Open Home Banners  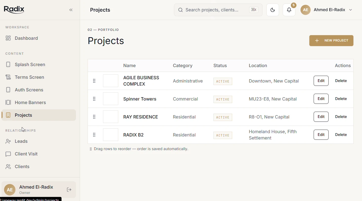[x=39, y=103]
